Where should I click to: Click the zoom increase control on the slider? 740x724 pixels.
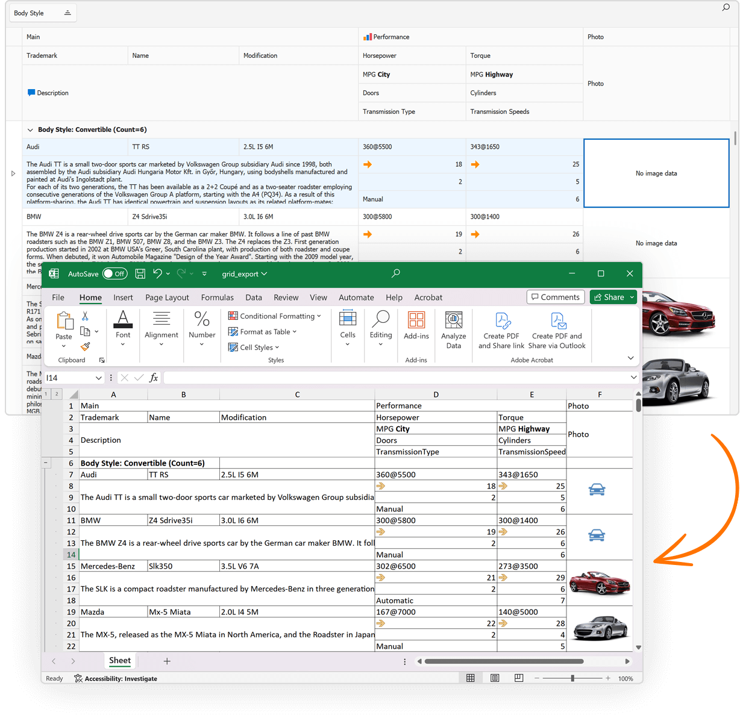(608, 678)
